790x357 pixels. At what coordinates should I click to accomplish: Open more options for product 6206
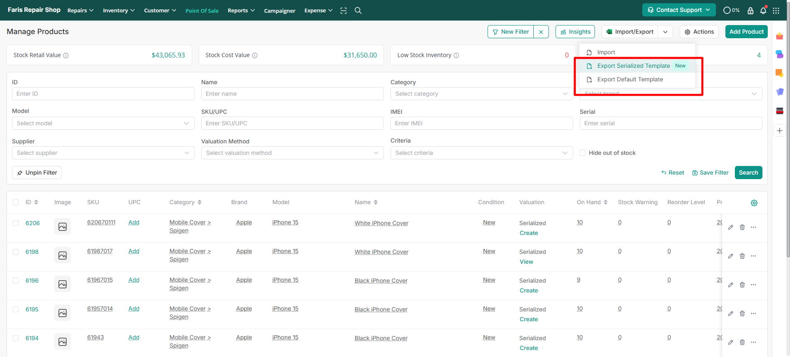click(x=753, y=227)
